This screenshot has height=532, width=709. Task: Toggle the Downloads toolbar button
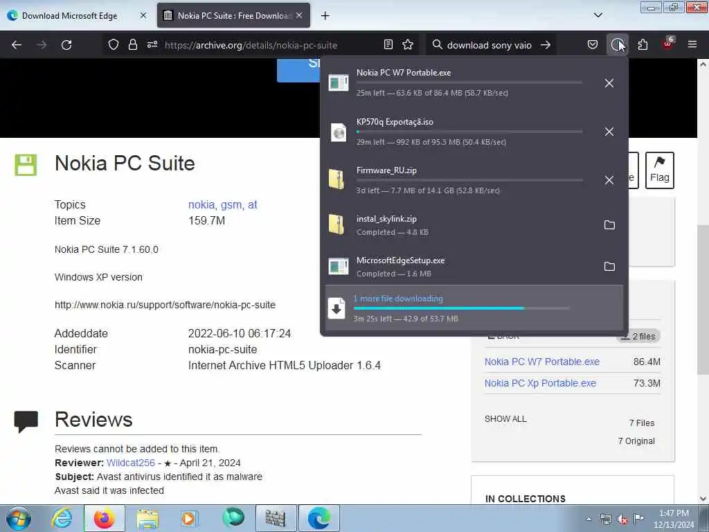click(x=617, y=45)
